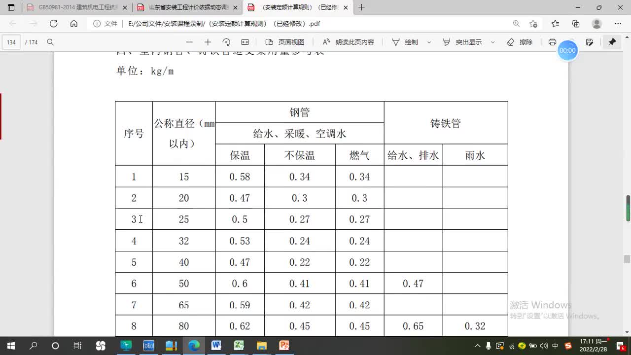
Task: Add this page to favorites
Action: [533, 24]
